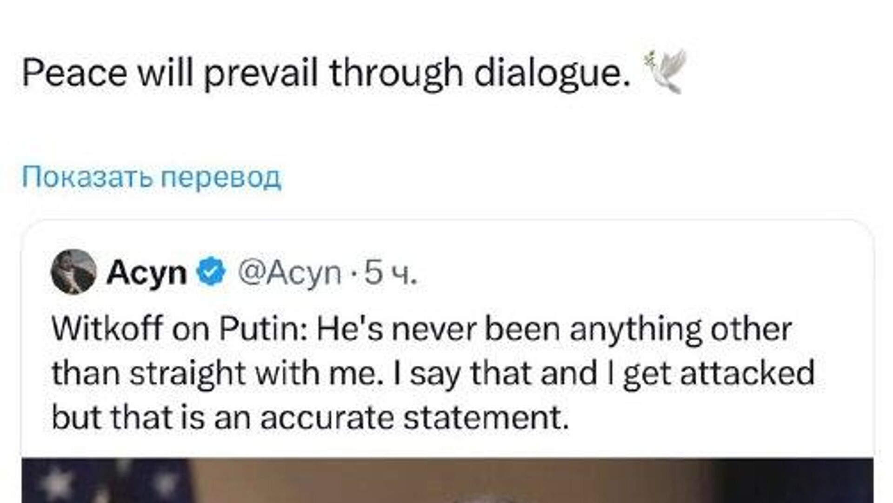
Task: Open Acyn's round profile avatar
Action: 73,272
